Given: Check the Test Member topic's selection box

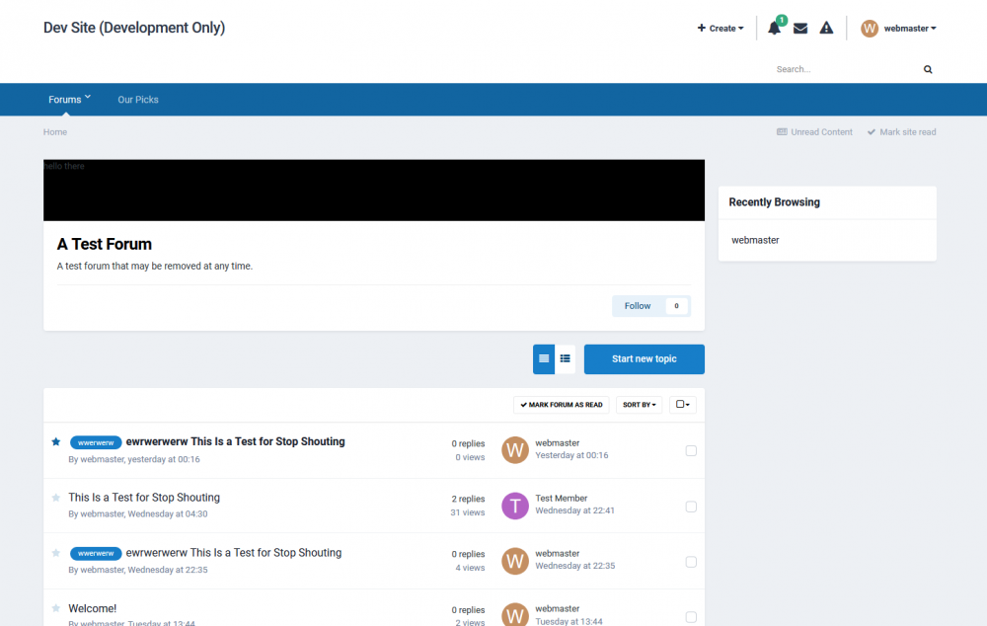Looking at the screenshot, I should 690,506.
